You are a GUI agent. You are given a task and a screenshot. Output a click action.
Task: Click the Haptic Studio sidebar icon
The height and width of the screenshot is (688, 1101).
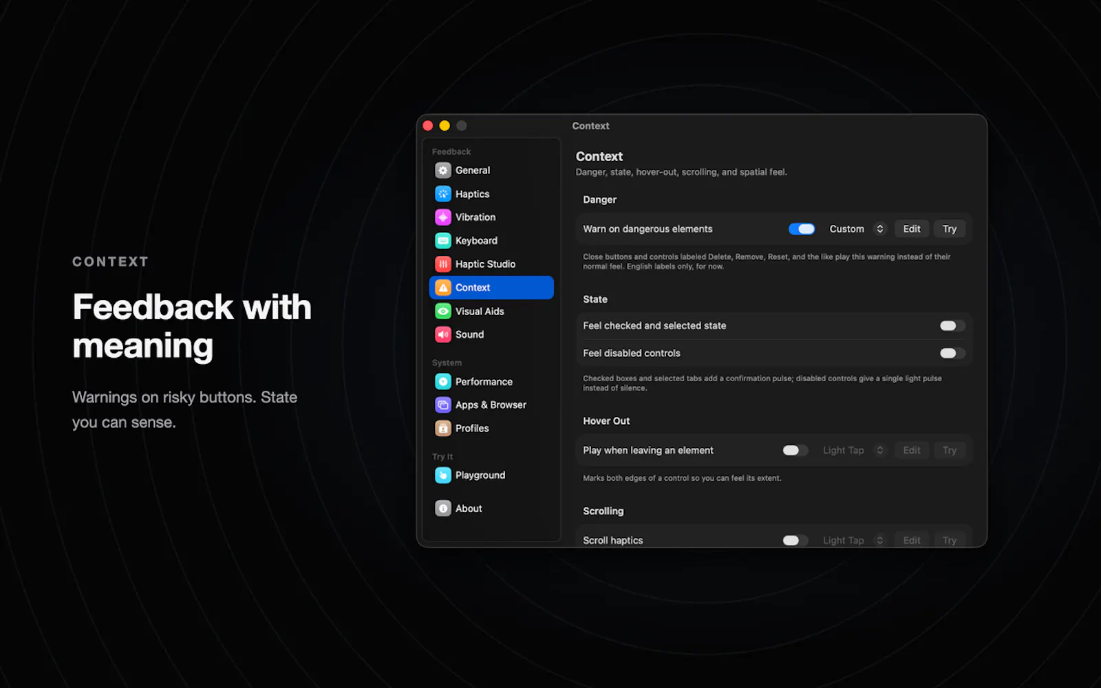pos(443,264)
